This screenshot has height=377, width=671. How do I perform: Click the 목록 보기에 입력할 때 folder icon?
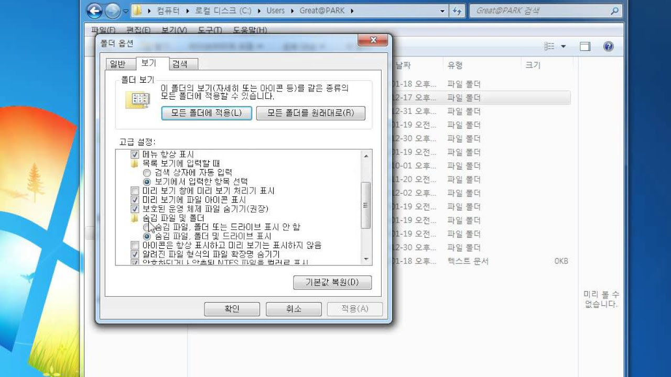point(135,163)
